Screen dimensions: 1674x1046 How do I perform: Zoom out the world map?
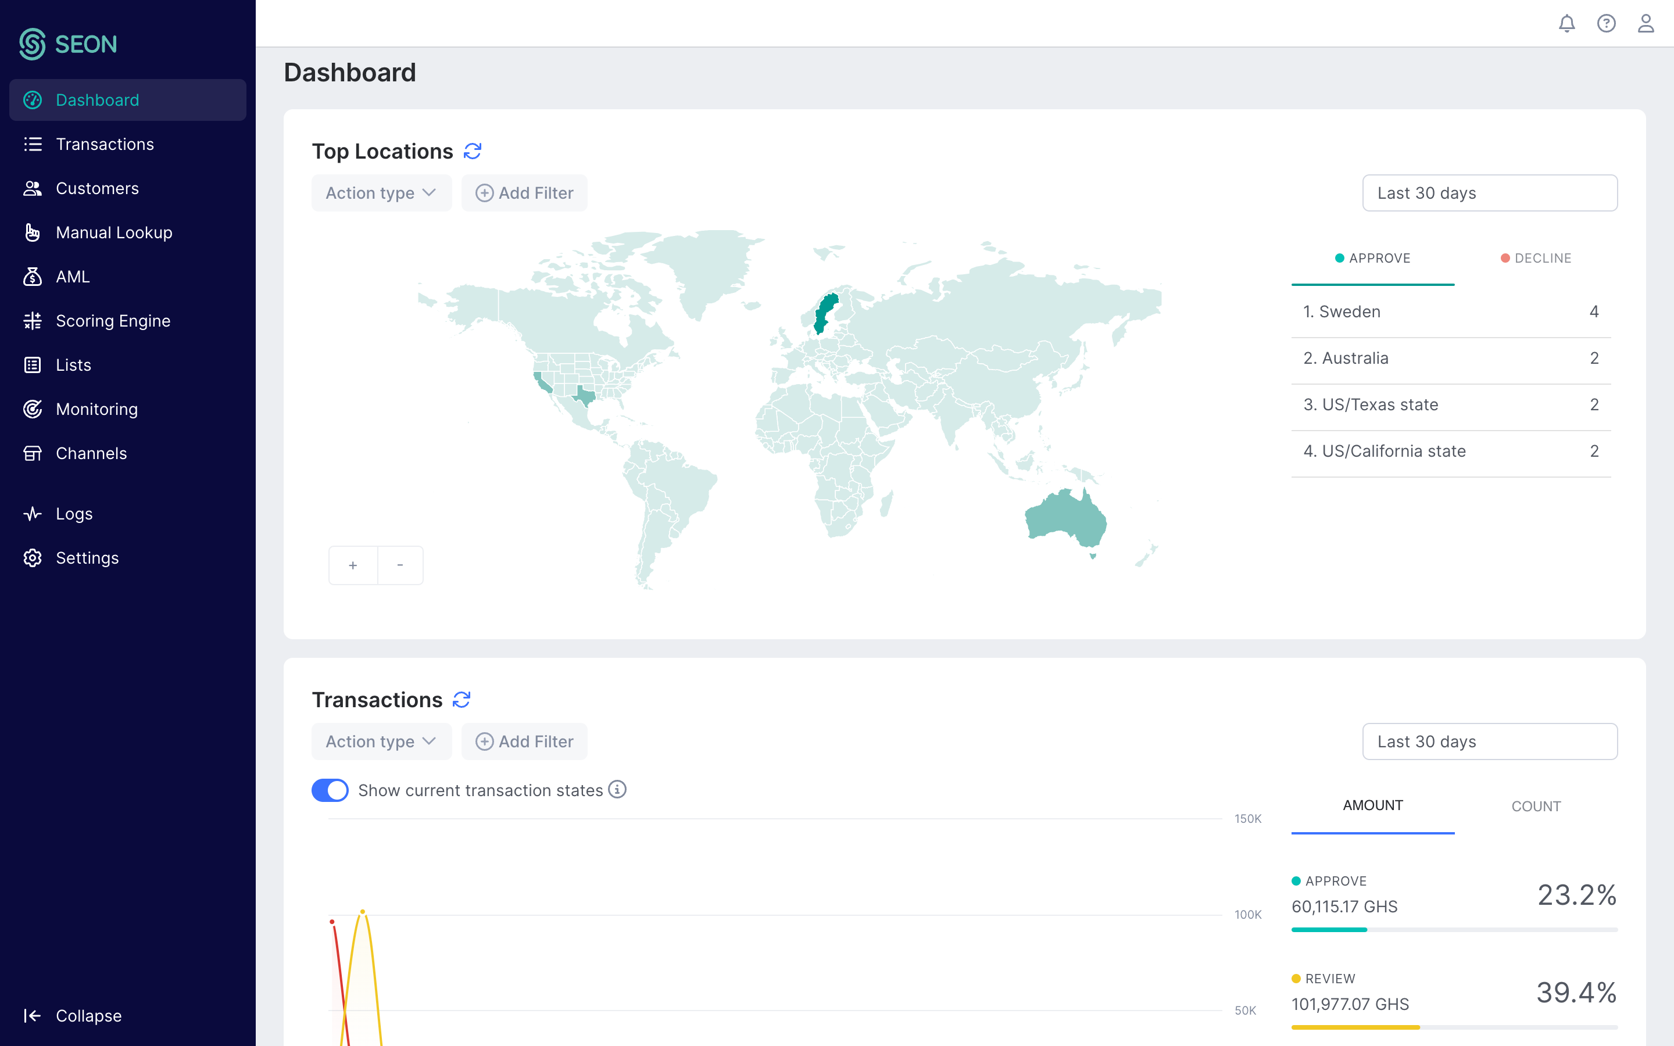[x=400, y=565]
